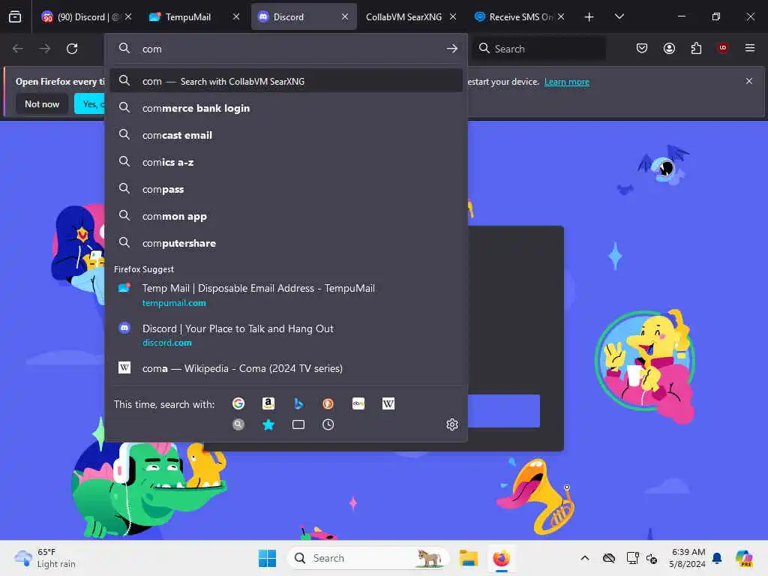Open the Discord discord.com suggestion

[x=286, y=335]
